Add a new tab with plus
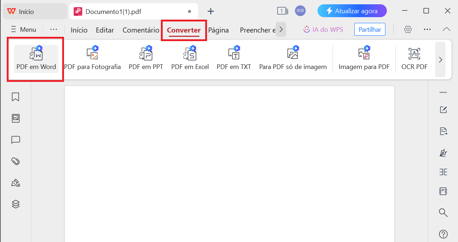Image resolution: width=458 pixels, height=242 pixels. tap(211, 11)
